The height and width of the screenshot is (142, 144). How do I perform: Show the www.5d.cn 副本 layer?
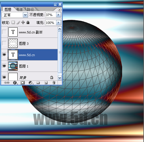(4, 32)
